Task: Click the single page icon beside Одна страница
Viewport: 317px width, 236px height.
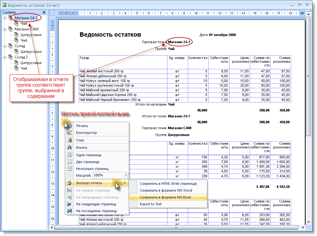Action: coord(69,155)
